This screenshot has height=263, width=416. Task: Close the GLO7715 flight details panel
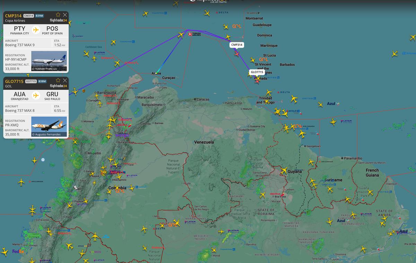pyautogui.click(x=65, y=80)
